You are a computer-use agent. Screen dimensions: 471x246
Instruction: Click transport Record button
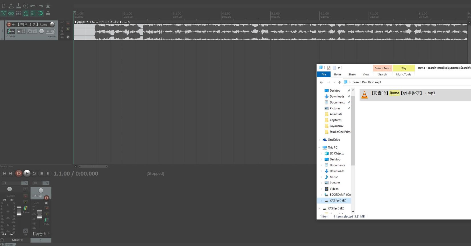[x=19, y=173]
